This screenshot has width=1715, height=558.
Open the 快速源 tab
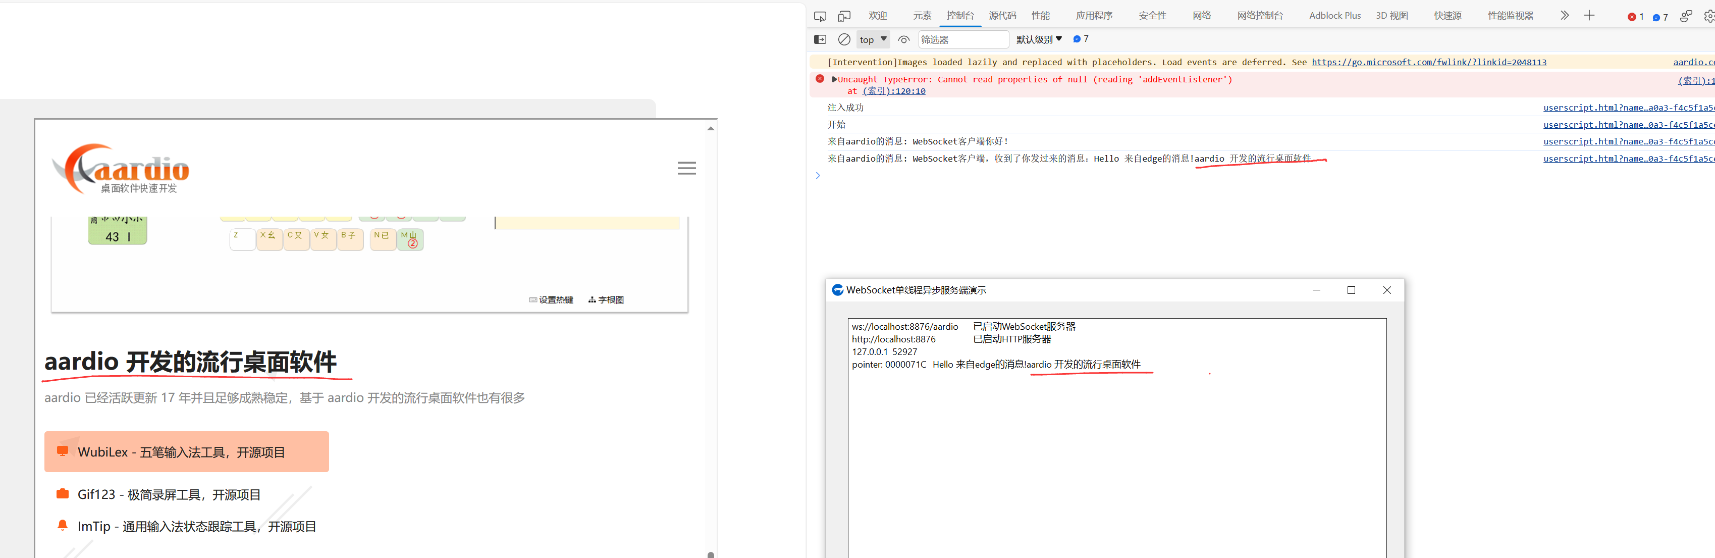[1448, 15]
